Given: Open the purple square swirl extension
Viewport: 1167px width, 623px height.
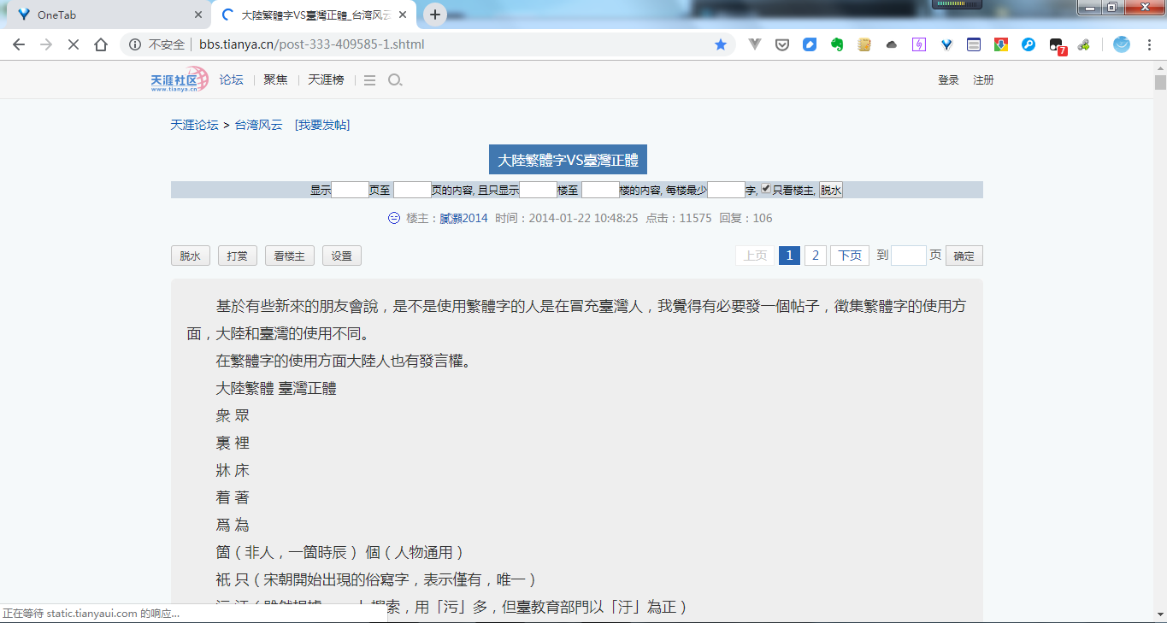Looking at the screenshot, I should click(919, 44).
